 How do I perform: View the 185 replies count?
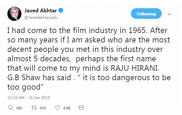tap(19, 108)
